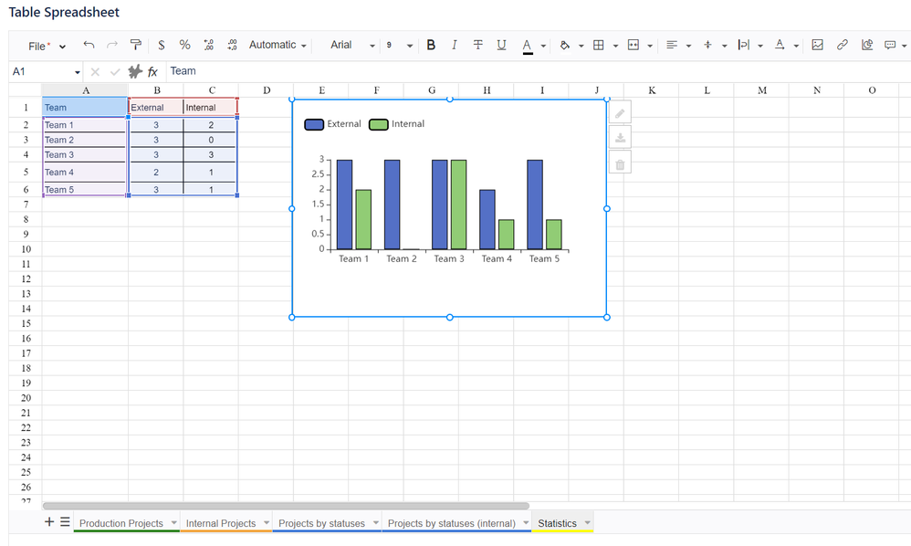Click vertical align icon
Viewport: 911px width, 546px height.
tap(707, 45)
